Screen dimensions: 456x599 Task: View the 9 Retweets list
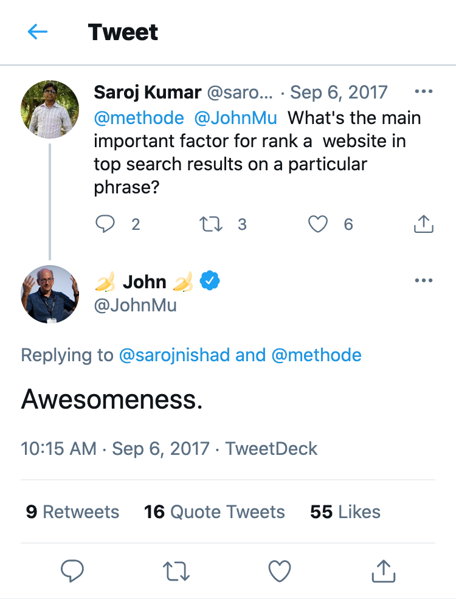pyautogui.click(x=72, y=512)
